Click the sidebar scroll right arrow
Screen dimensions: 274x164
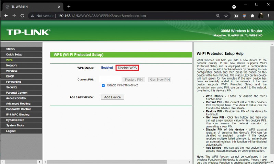click(40, 162)
